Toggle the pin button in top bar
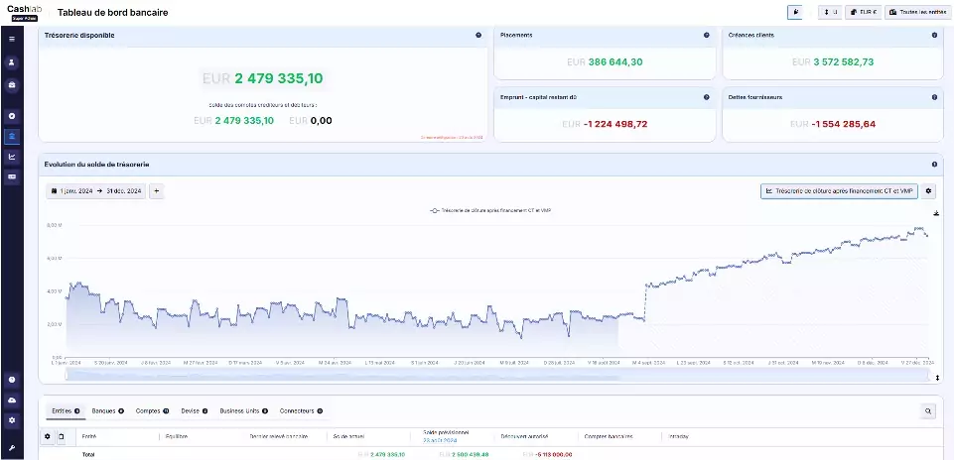The image size is (954, 460). click(x=794, y=12)
